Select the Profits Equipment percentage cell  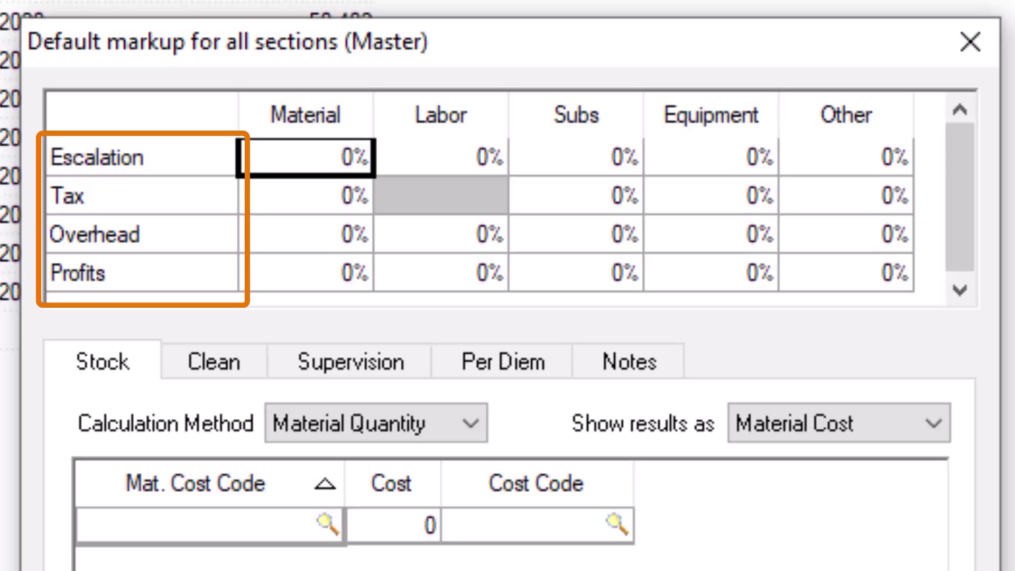(711, 273)
